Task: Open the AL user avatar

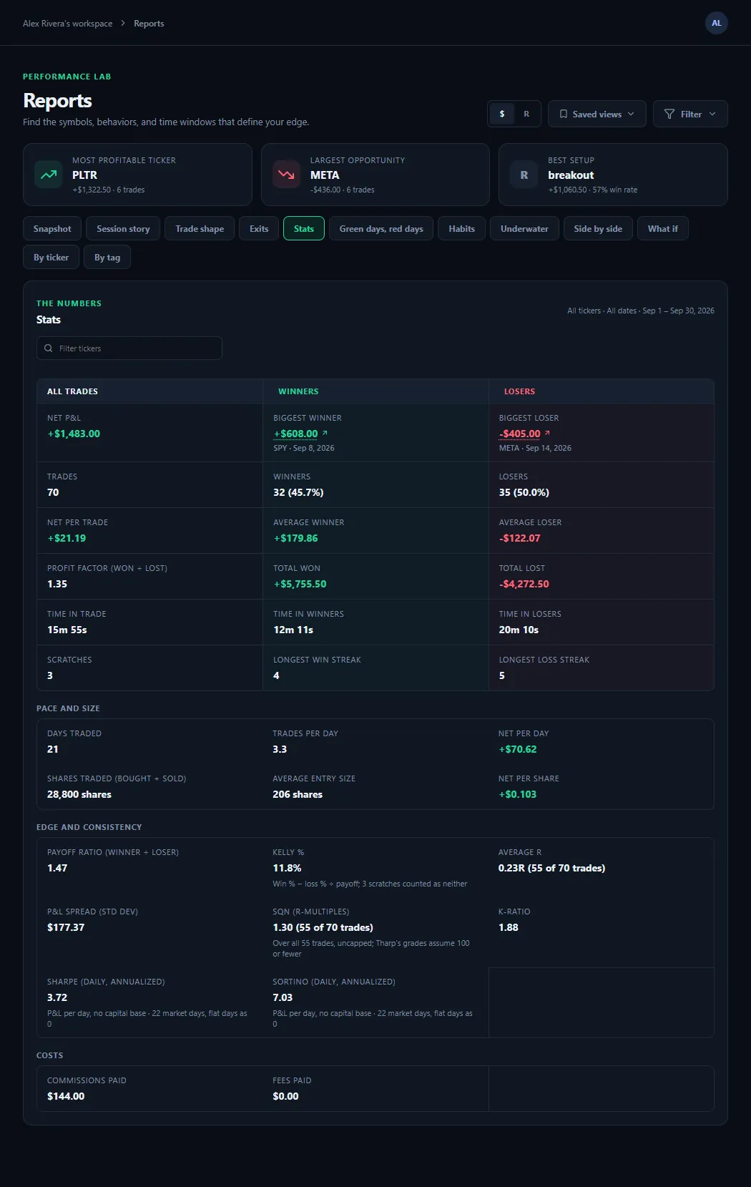Action: pos(717,23)
